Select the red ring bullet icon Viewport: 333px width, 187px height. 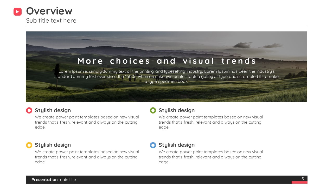point(29,110)
